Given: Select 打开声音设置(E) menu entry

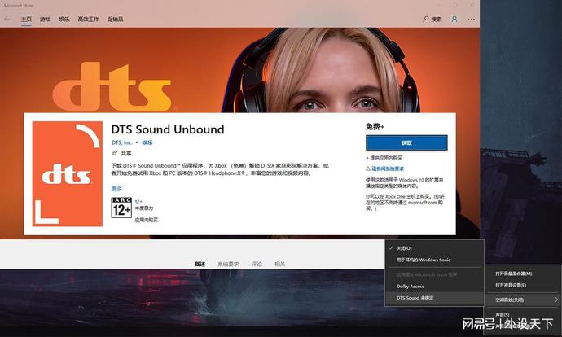Looking at the screenshot, I should (x=511, y=285).
